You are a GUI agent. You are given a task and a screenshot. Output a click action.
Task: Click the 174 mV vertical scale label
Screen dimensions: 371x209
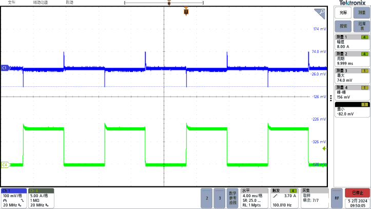(319, 29)
